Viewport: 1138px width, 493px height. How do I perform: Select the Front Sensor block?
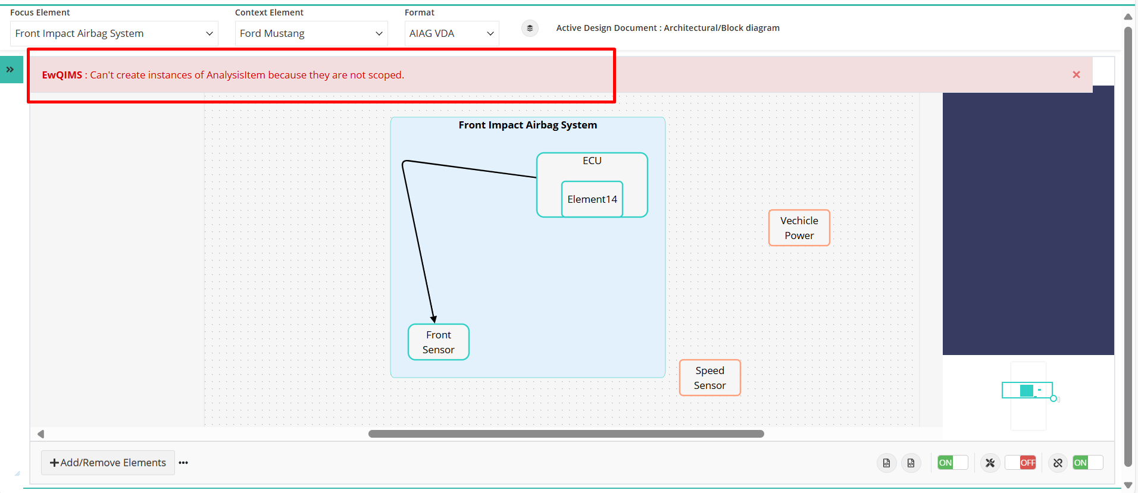click(439, 342)
